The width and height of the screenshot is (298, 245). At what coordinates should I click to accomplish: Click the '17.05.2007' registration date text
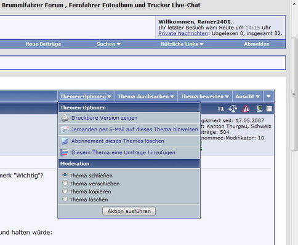click(249, 120)
